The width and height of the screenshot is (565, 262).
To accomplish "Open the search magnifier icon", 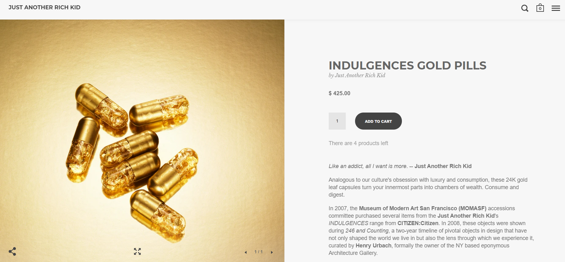I will 525,8.
